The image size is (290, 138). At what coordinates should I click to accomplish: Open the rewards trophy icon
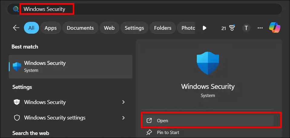232,28
